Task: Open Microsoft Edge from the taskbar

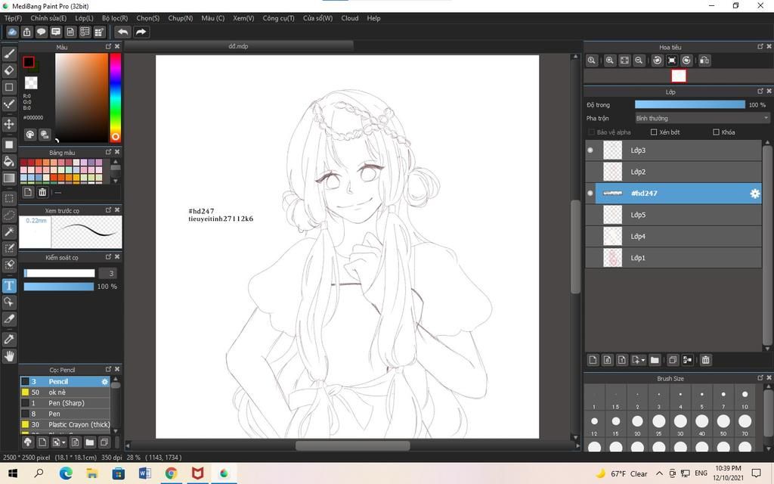Action: click(66, 473)
